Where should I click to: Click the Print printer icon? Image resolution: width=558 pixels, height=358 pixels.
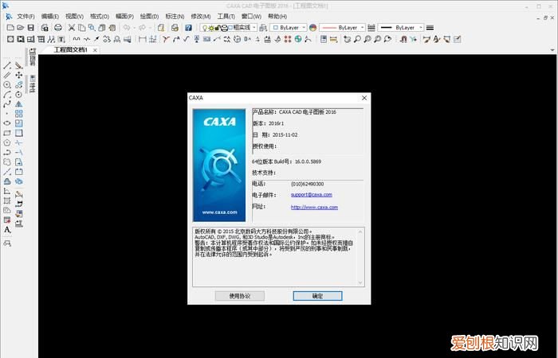58,27
